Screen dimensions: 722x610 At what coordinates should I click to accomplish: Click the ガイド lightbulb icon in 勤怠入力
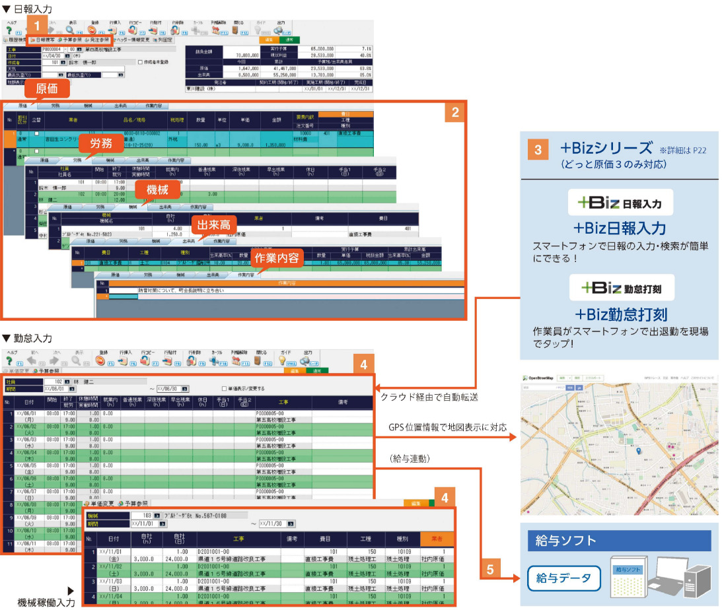(x=282, y=361)
